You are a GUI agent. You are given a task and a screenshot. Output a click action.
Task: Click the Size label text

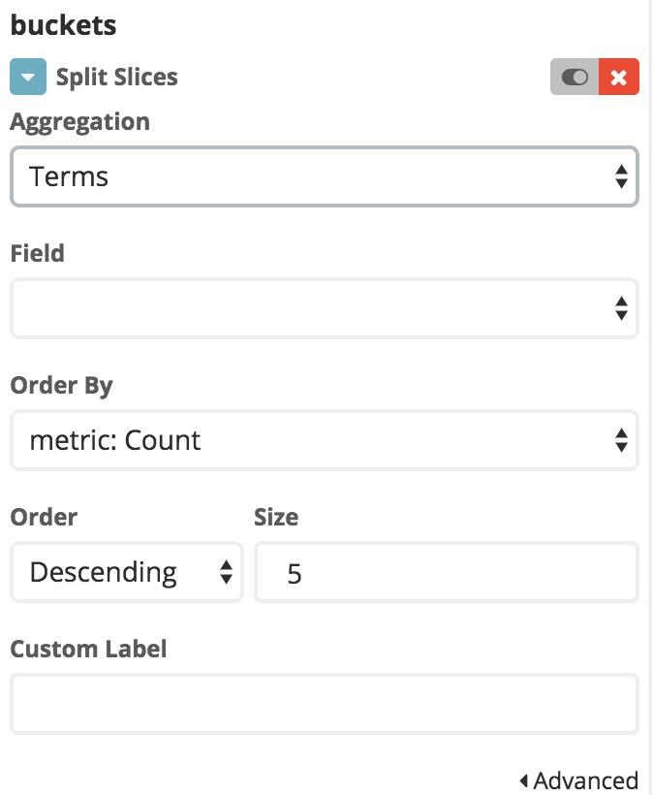(x=276, y=518)
